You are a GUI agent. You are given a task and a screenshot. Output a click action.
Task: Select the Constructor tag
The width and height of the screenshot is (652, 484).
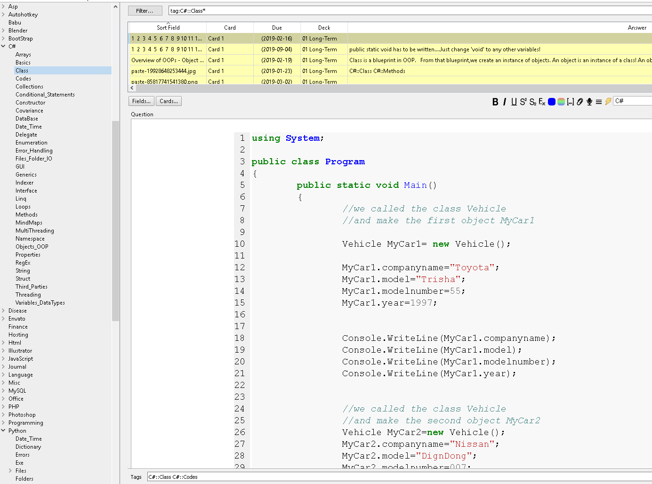[30, 102]
